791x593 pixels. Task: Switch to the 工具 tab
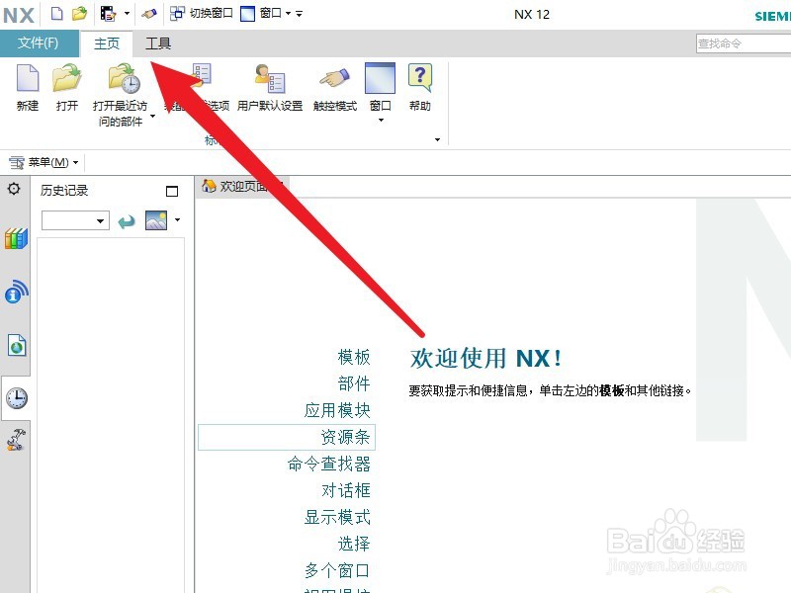158,43
